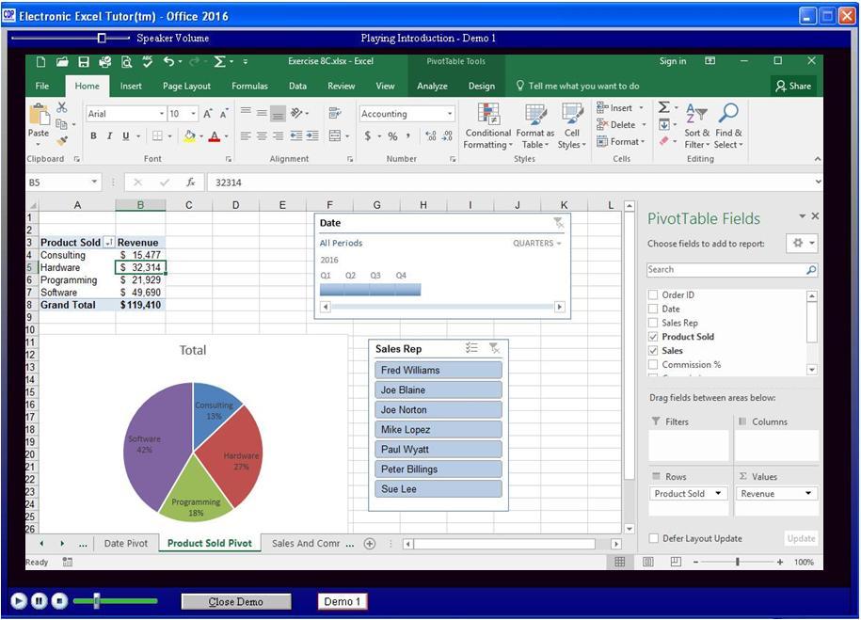The height and width of the screenshot is (620, 861).
Task: Select Sue Lee in Sales Rep slicer
Action: [438, 488]
